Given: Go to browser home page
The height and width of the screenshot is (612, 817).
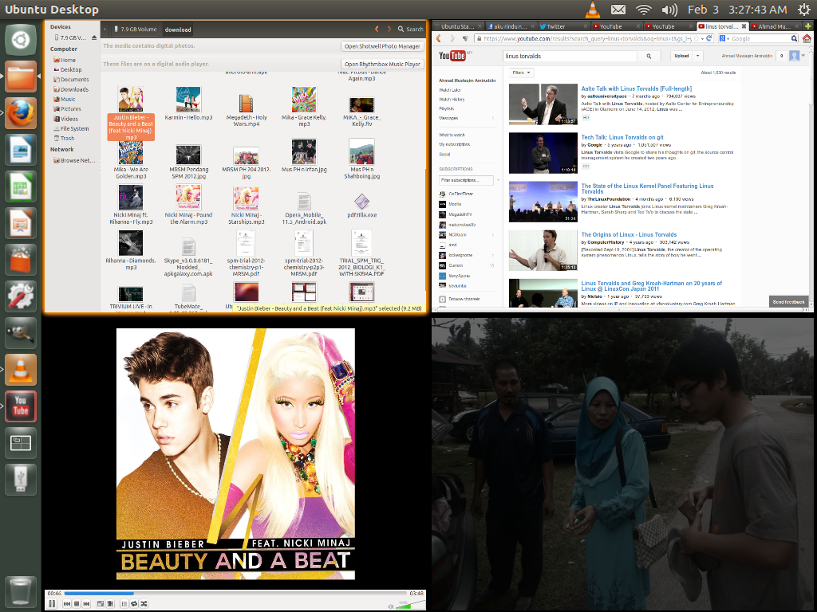Looking at the screenshot, I should point(807,38).
